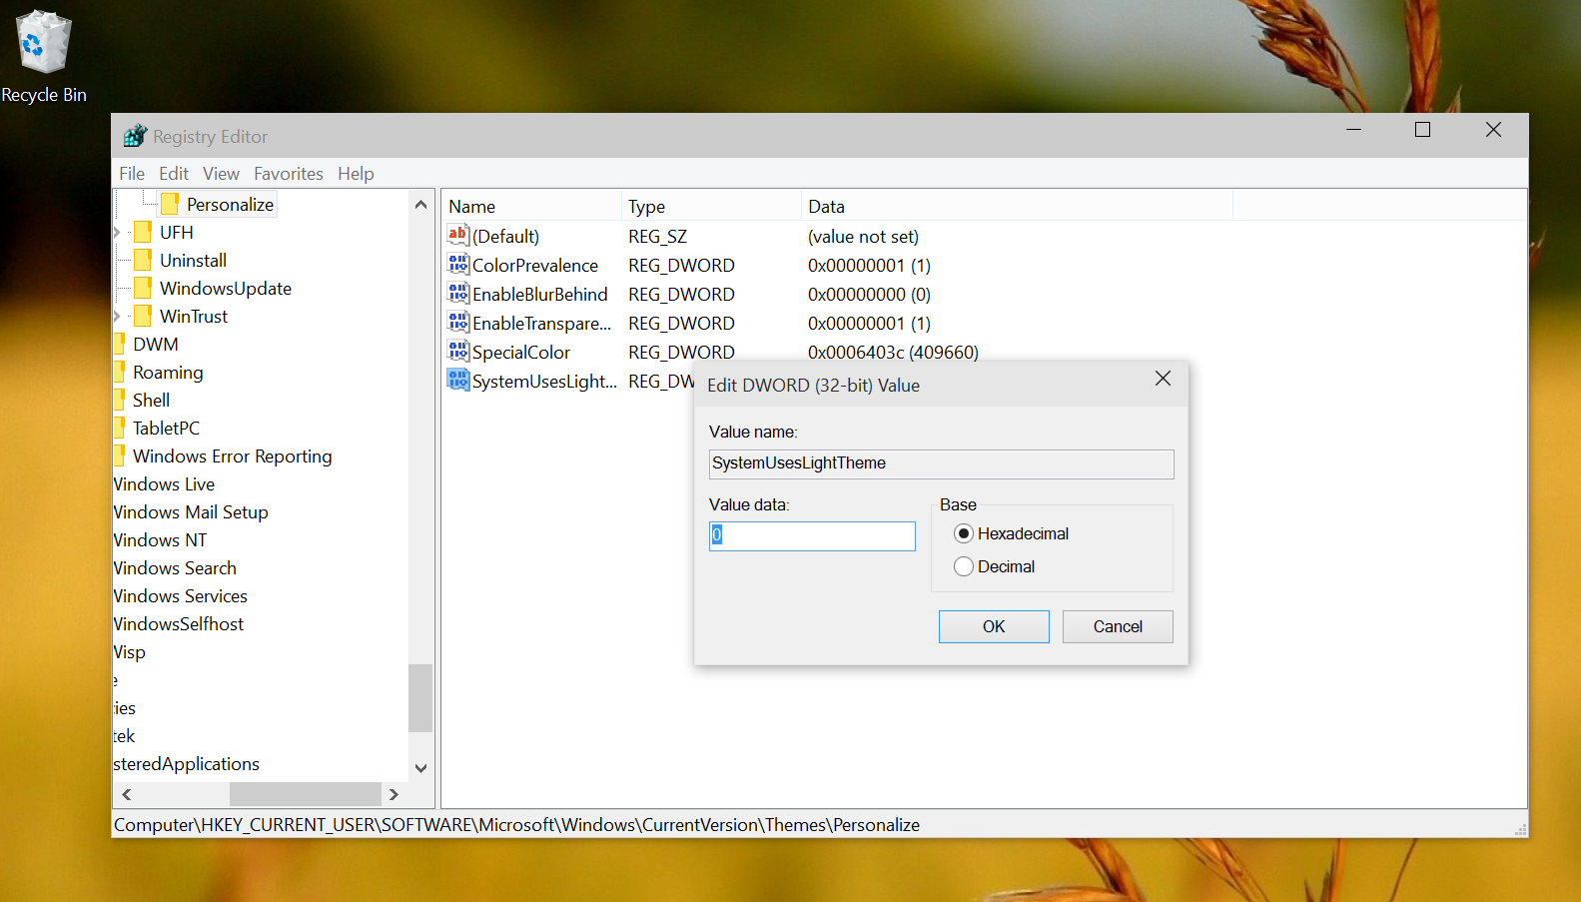Viewport: 1581px width, 902px height.
Task: Open the File menu
Action: click(x=132, y=174)
